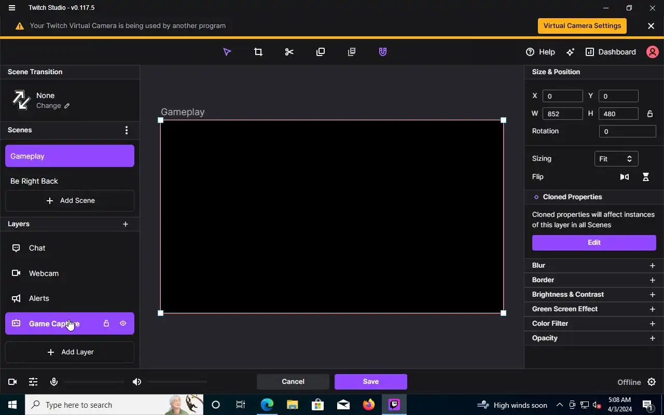Flip the layer vertically
This screenshot has height=415, width=664.
(646, 177)
